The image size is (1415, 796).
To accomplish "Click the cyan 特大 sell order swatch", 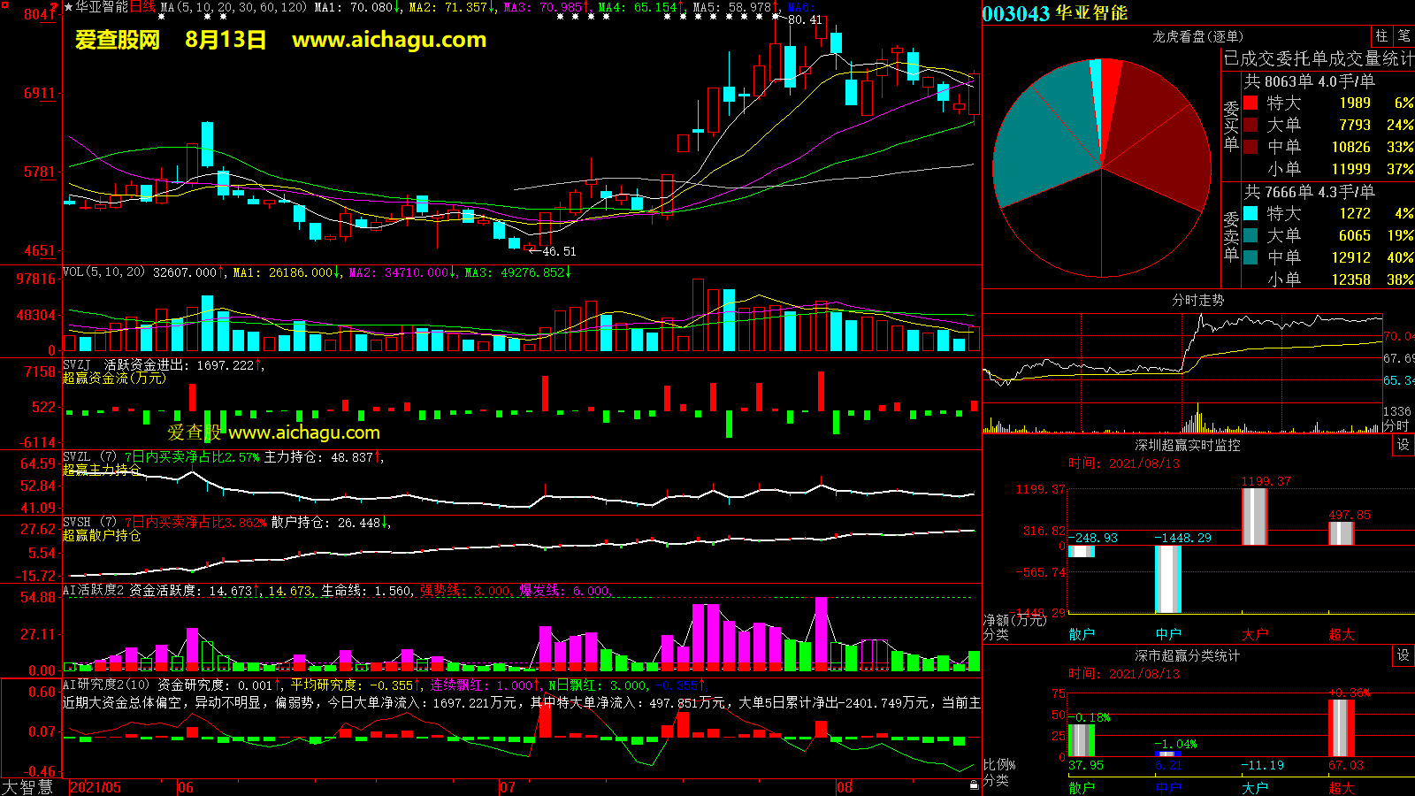I will tap(1251, 213).
